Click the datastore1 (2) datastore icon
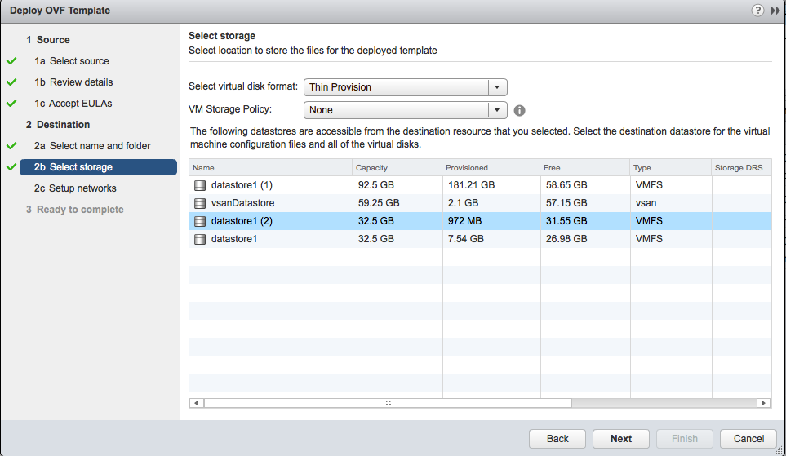The image size is (786, 456). click(200, 221)
